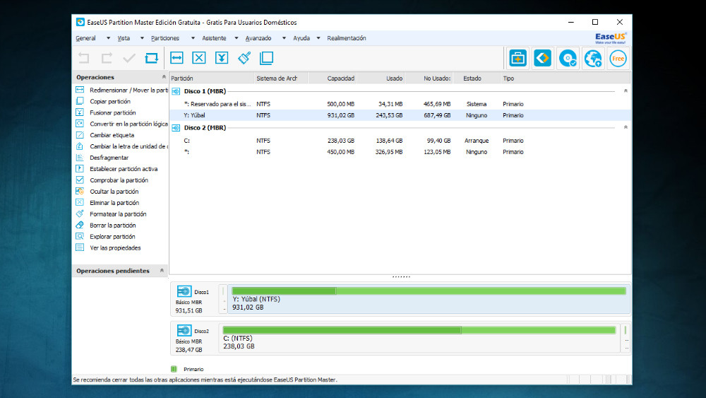
Task: Click the Copiar partición sidebar icon
Action: [80, 101]
